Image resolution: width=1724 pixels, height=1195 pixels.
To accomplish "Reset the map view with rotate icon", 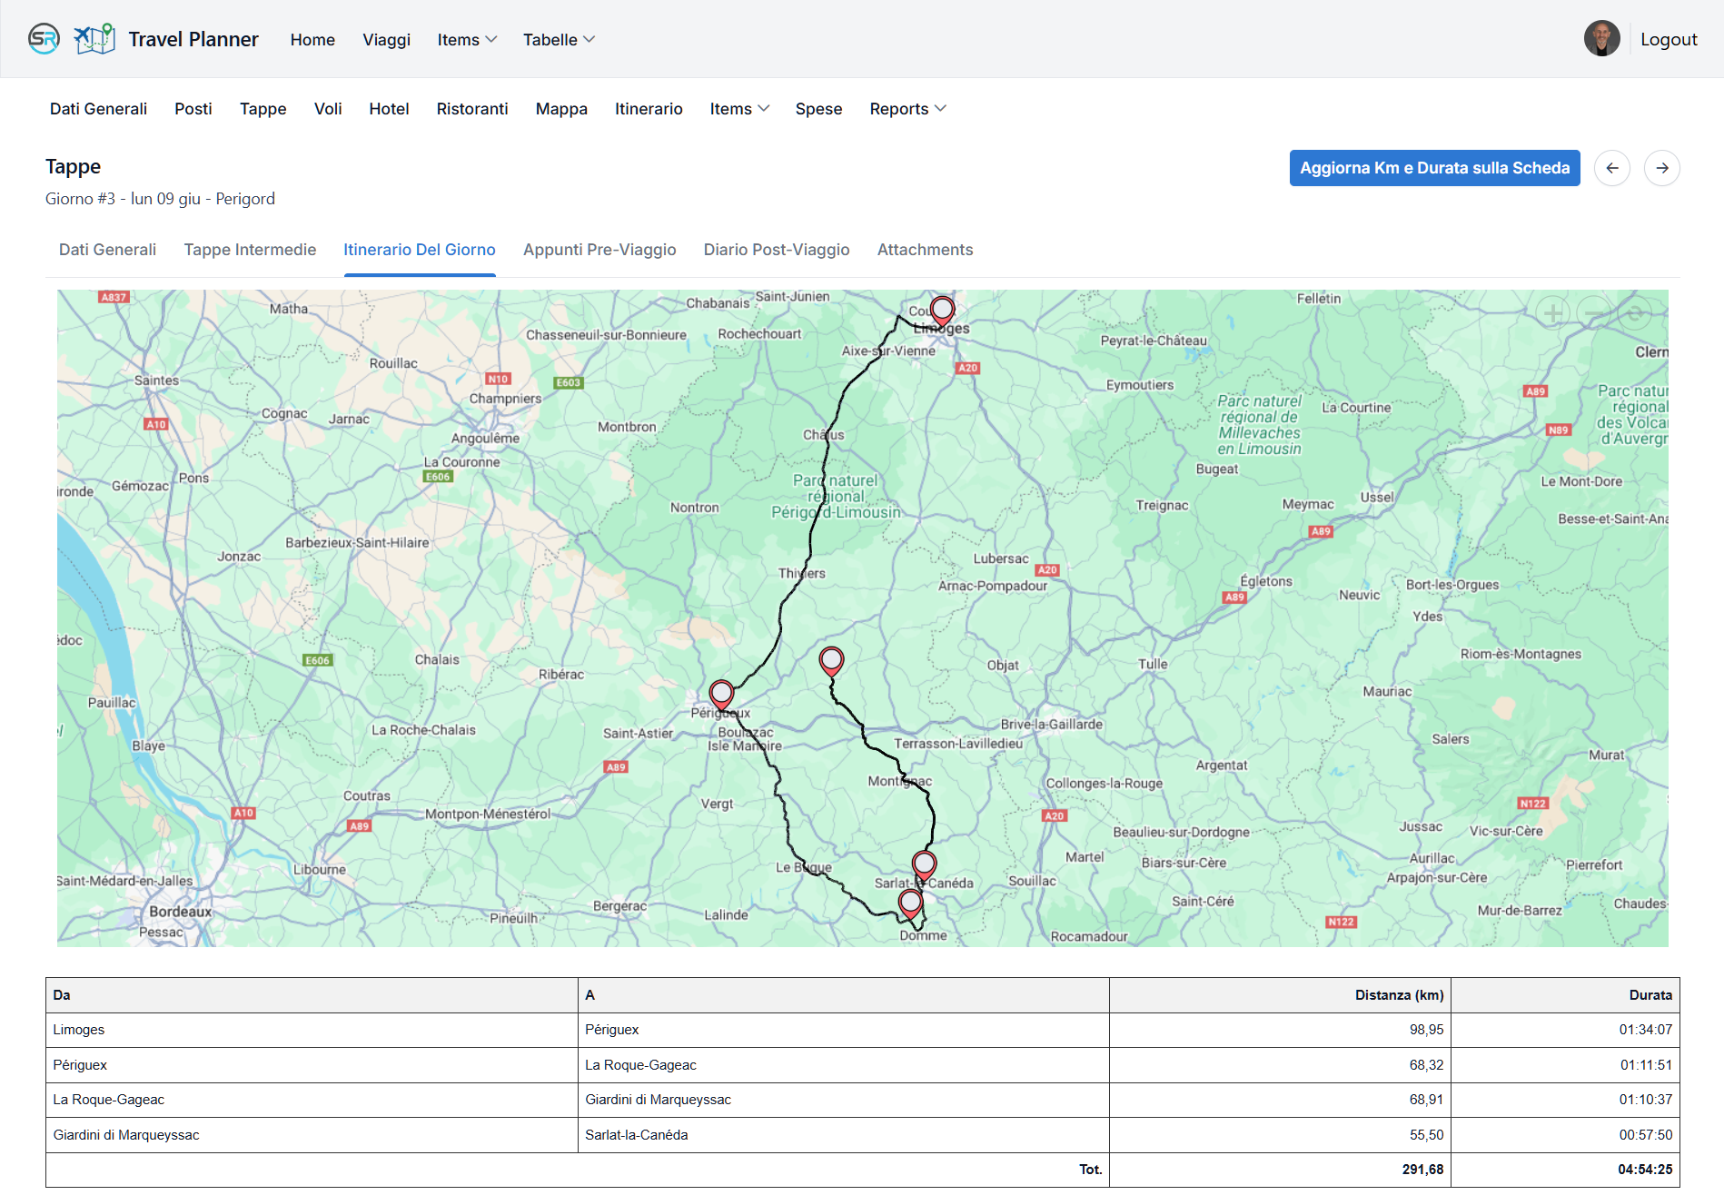I will point(1634,314).
